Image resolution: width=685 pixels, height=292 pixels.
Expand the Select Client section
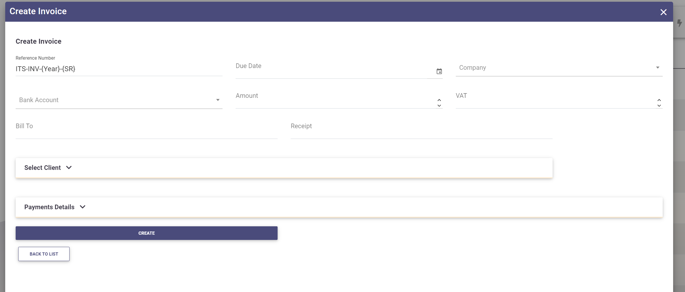click(x=48, y=168)
